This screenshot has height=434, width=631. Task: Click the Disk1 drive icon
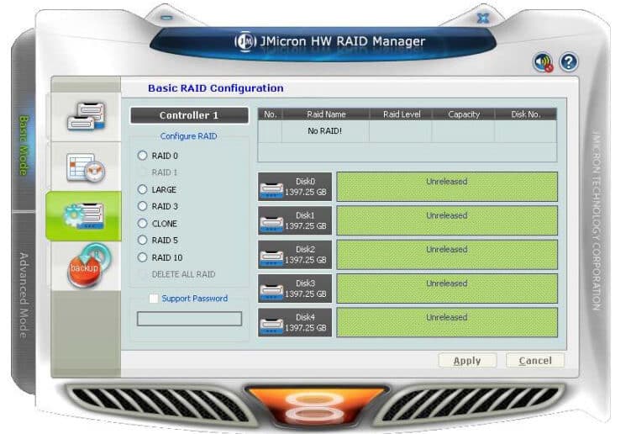coord(271,224)
